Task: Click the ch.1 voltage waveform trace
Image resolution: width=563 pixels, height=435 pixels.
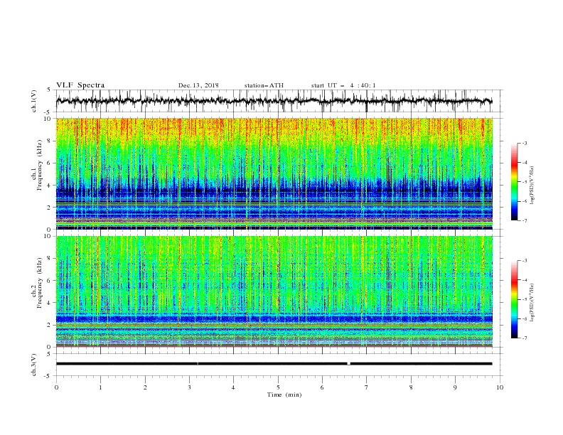Action: 274,101
